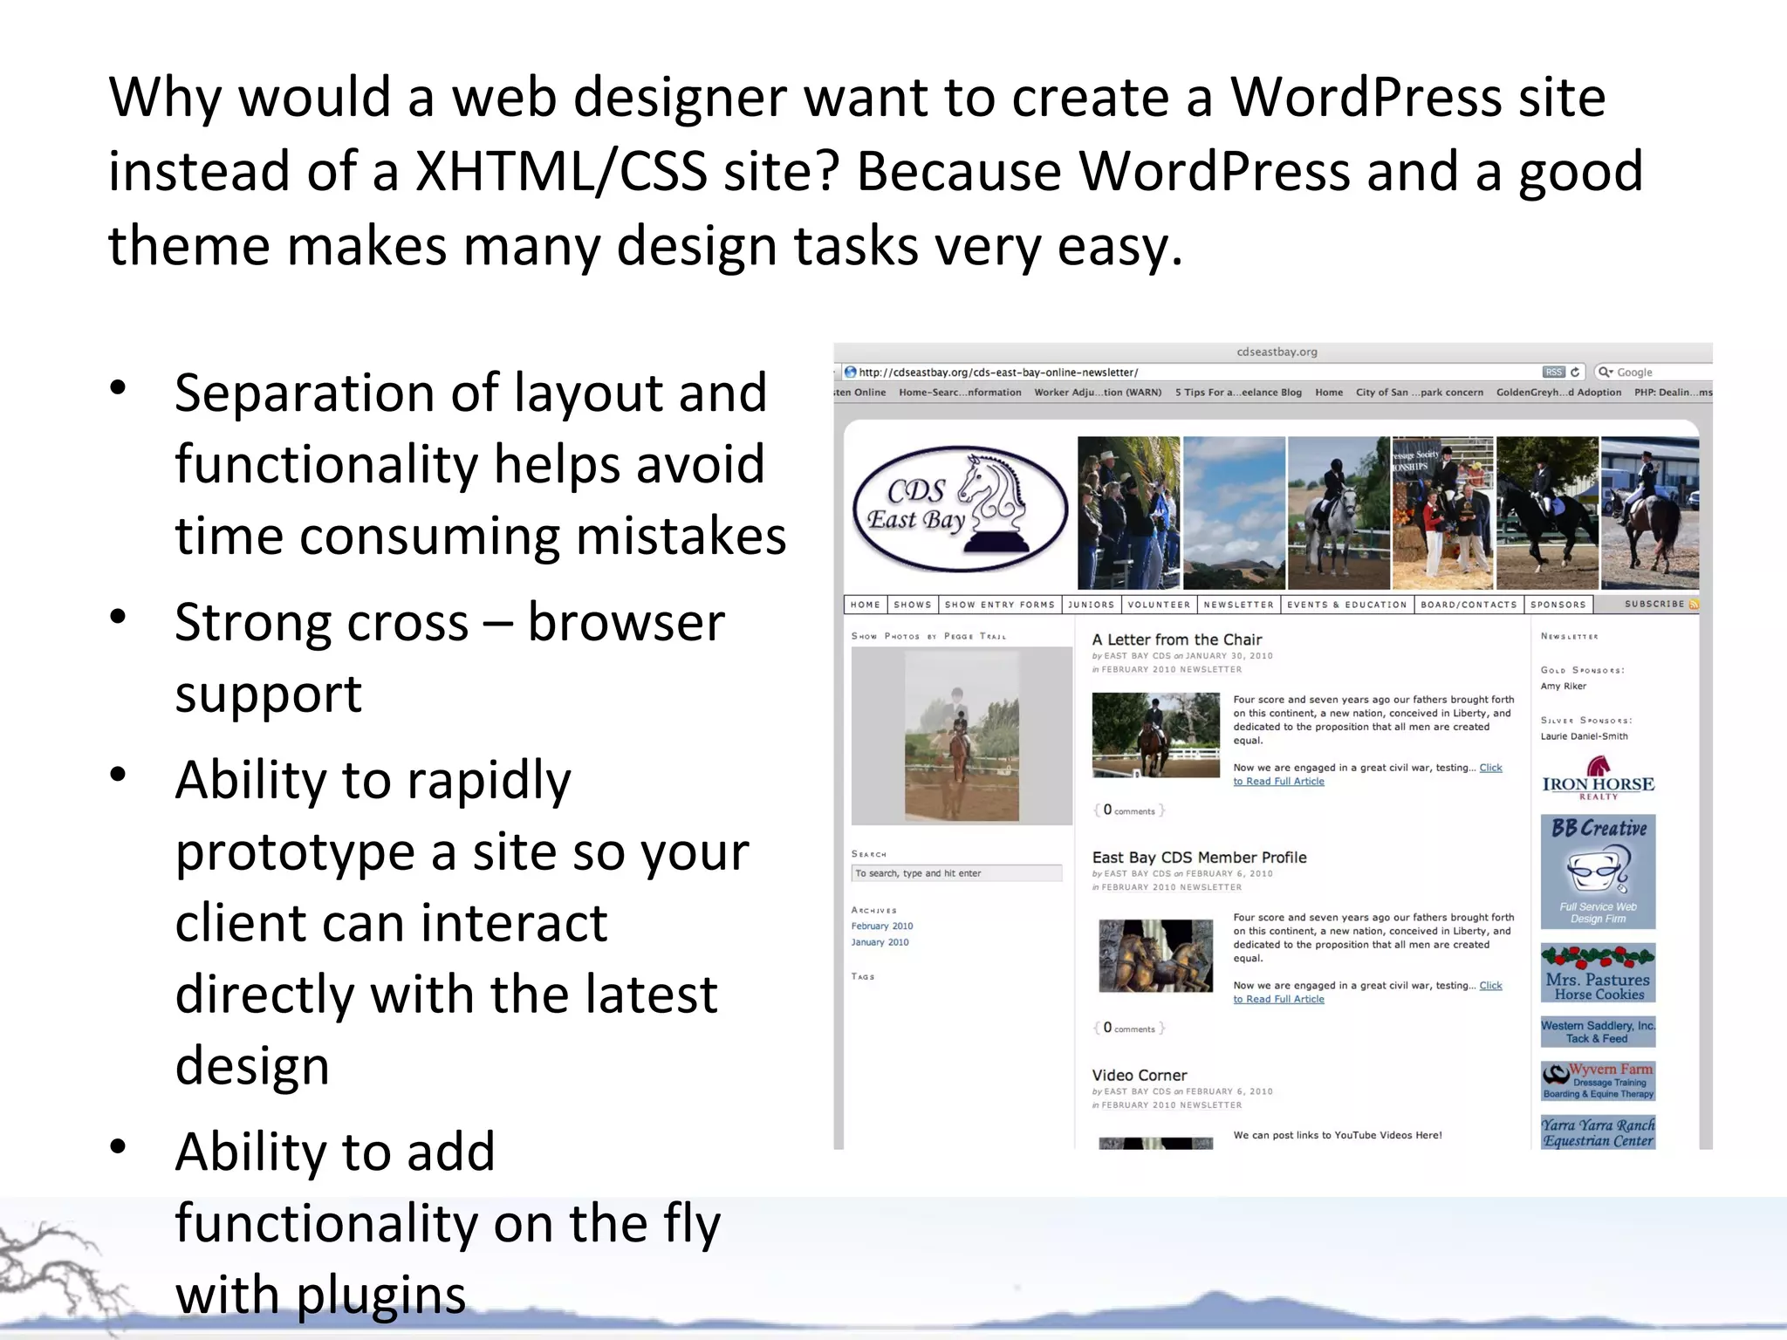Open the Events & Education nav item
Image resolution: width=1787 pixels, height=1340 pixels.
tap(1346, 605)
